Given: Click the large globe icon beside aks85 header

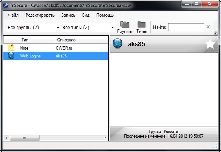Looking at the screenshot, I should click(x=117, y=43).
